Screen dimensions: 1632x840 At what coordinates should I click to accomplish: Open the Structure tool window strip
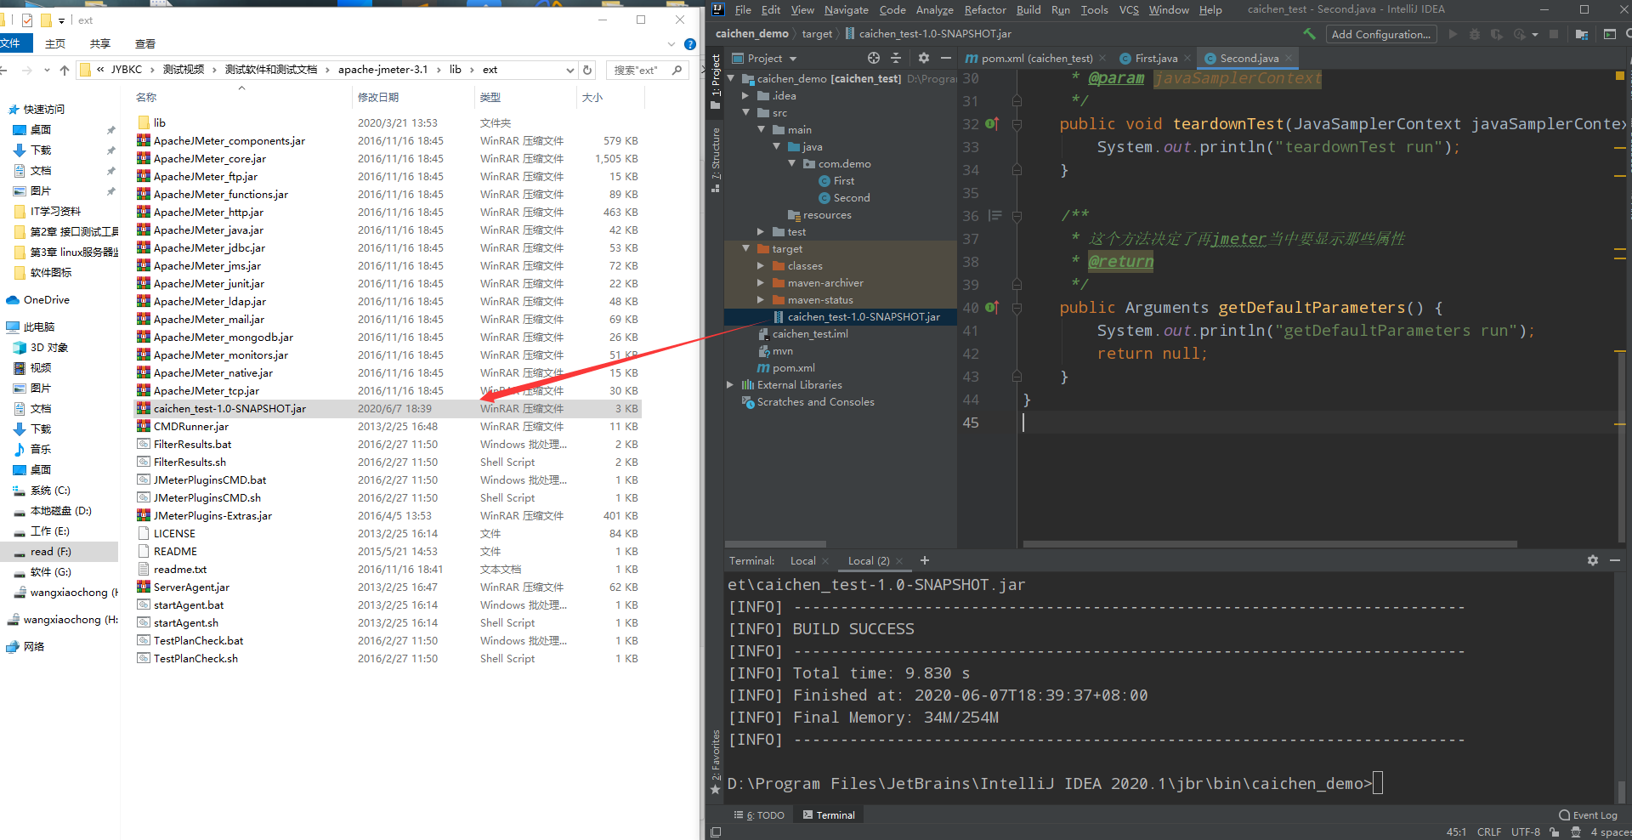(x=716, y=160)
